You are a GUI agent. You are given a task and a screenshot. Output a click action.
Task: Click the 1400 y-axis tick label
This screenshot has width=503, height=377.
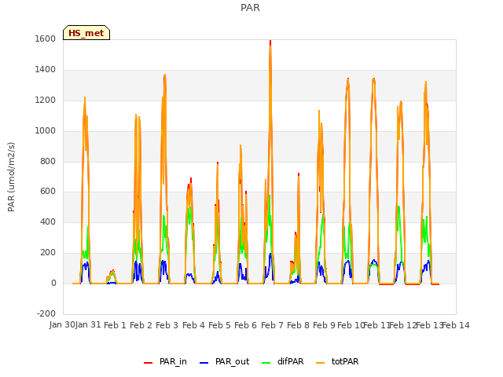(46, 69)
